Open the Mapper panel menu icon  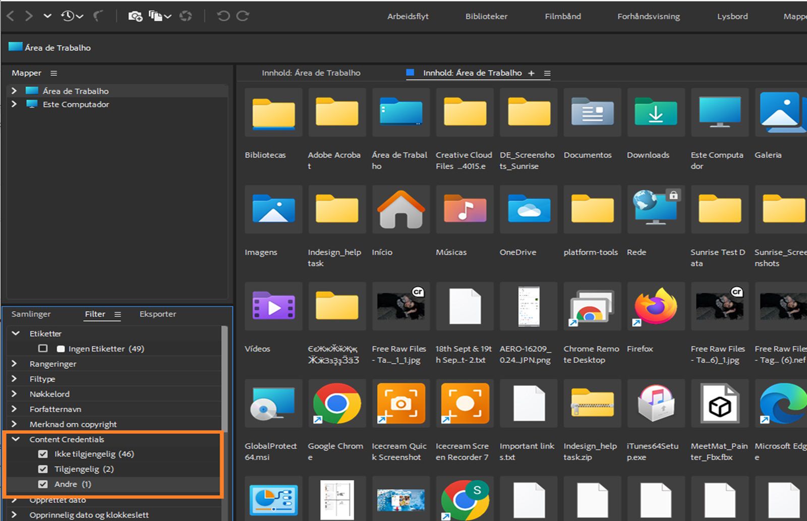[53, 73]
